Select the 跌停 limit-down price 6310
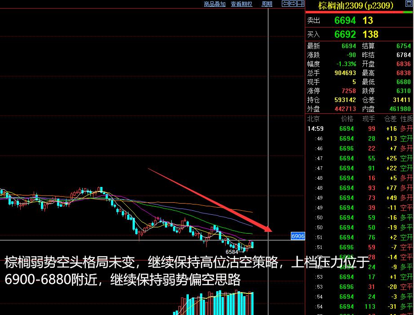Image resolution: width=414 pixels, height=315 pixels. 405,91
